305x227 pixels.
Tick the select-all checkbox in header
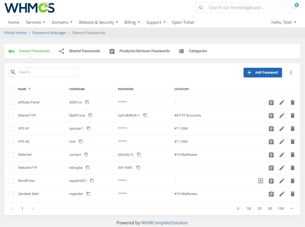coord(11,89)
